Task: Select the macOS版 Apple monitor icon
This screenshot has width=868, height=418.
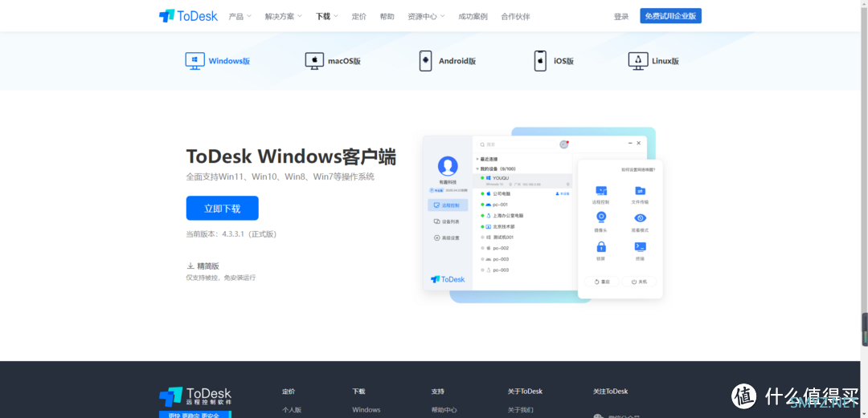Action: coord(314,61)
